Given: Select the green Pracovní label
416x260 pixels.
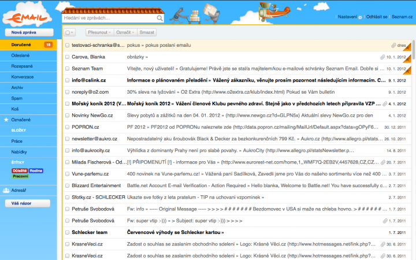Looking at the screenshot, I should pyautogui.click(x=20, y=176).
